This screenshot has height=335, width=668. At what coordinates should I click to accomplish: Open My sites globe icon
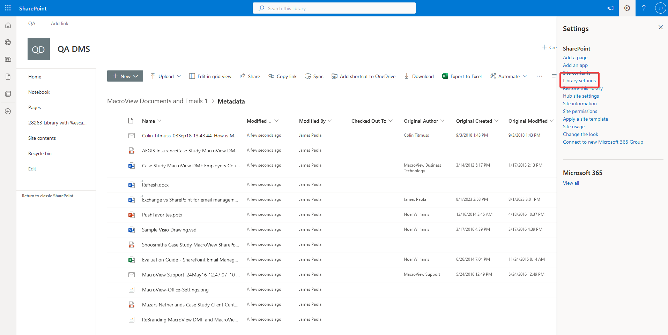[x=8, y=42]
